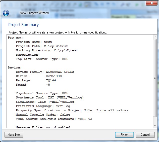This screenshot has height=142, width=159.
Task: Click the 'xc95144xl' device value
Action: 55,76
